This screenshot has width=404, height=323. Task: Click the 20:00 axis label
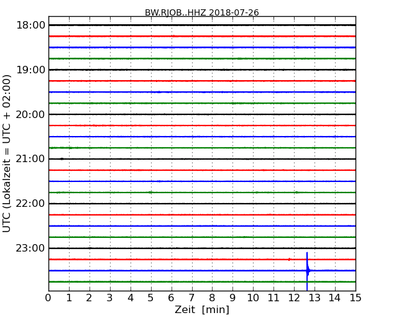click(x=30, y=114)
